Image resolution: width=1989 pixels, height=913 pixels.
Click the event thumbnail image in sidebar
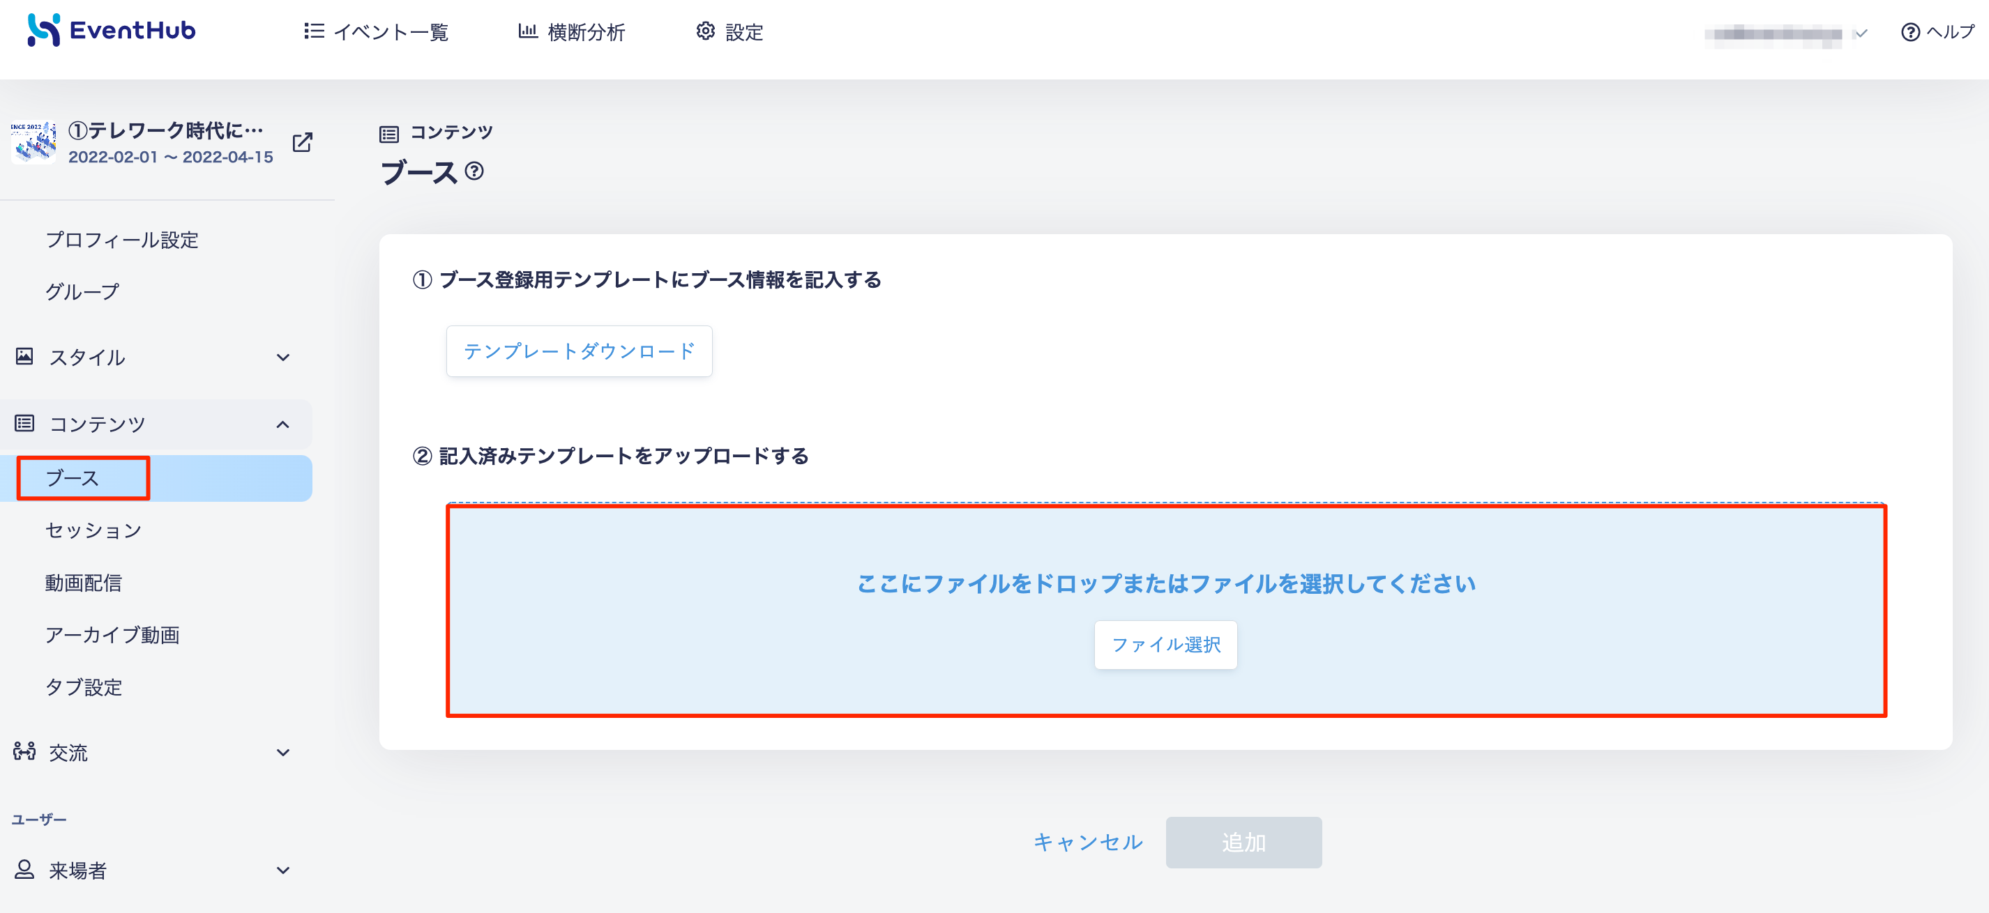(33, 142)
